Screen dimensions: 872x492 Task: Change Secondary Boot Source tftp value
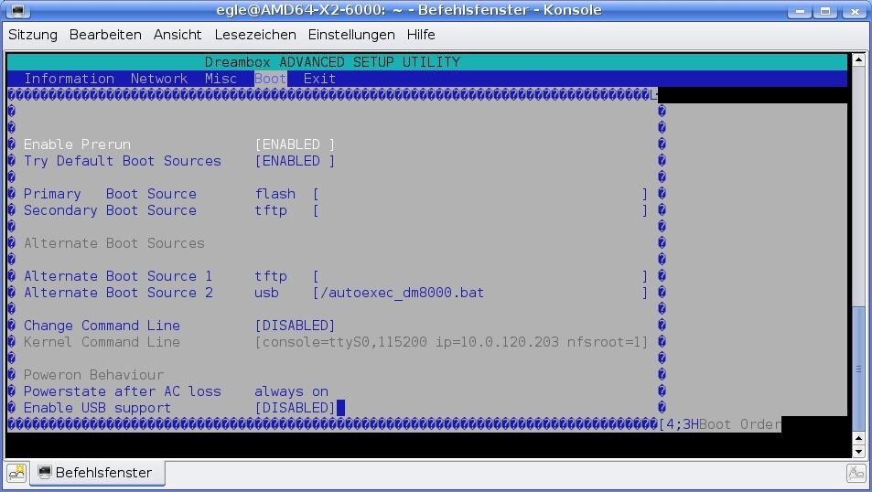[x=271, y=210]
